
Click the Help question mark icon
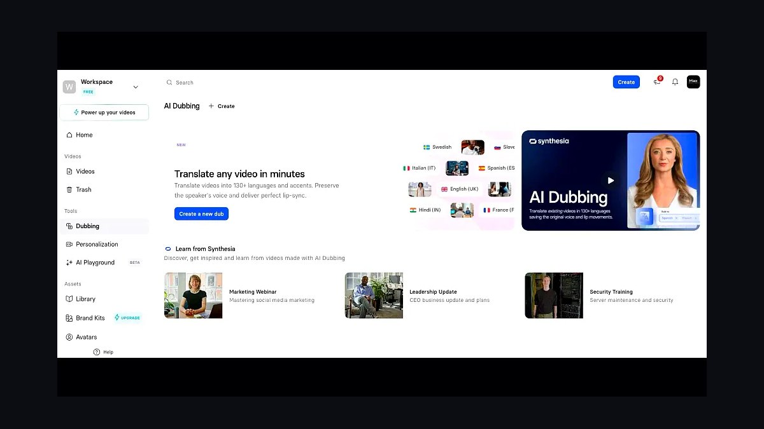pos(97,352)
